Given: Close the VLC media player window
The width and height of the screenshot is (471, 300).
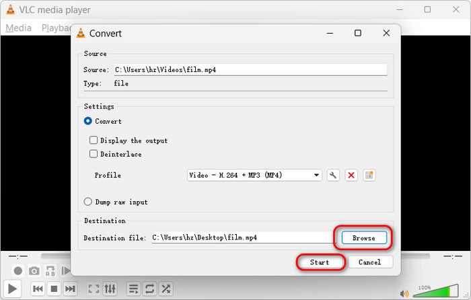Looking at the screenshot, I should click(x=456, y=9).
